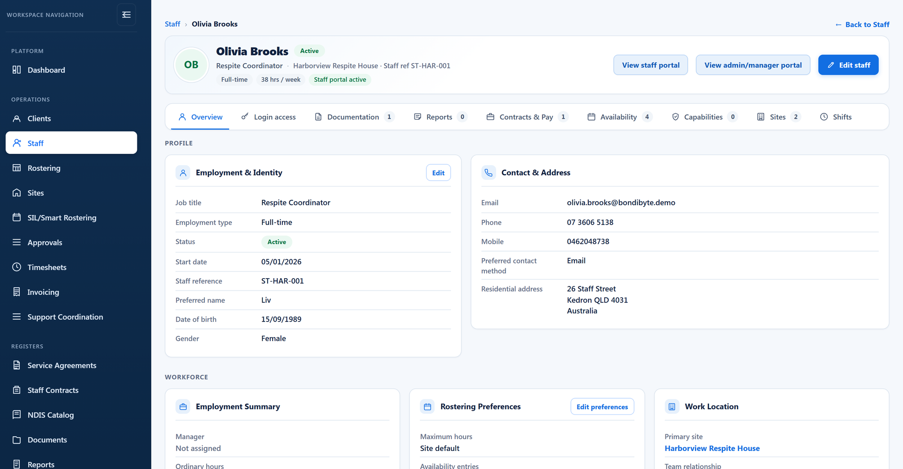
Task: Click the Work Location building icon
Action: 672,407
